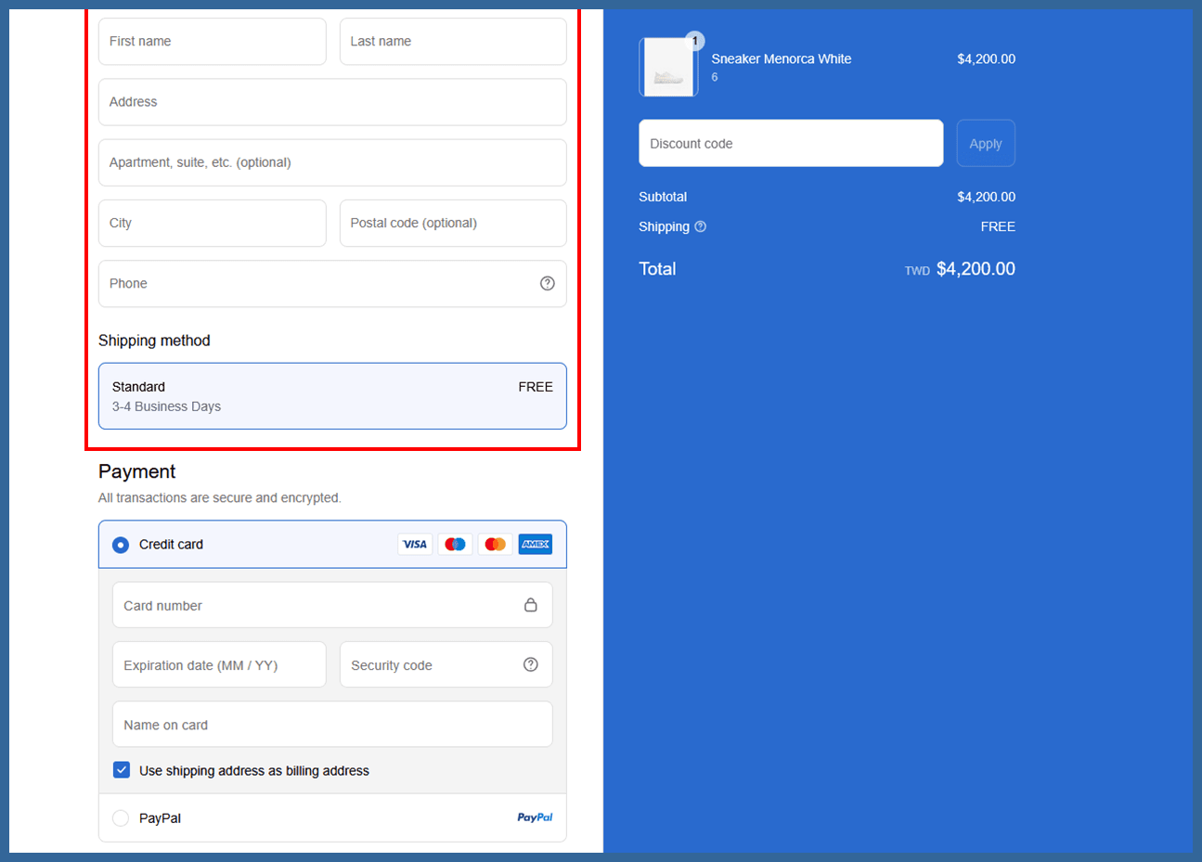Click the Visa card logo

pyautogui.click(x=415, y=545)
